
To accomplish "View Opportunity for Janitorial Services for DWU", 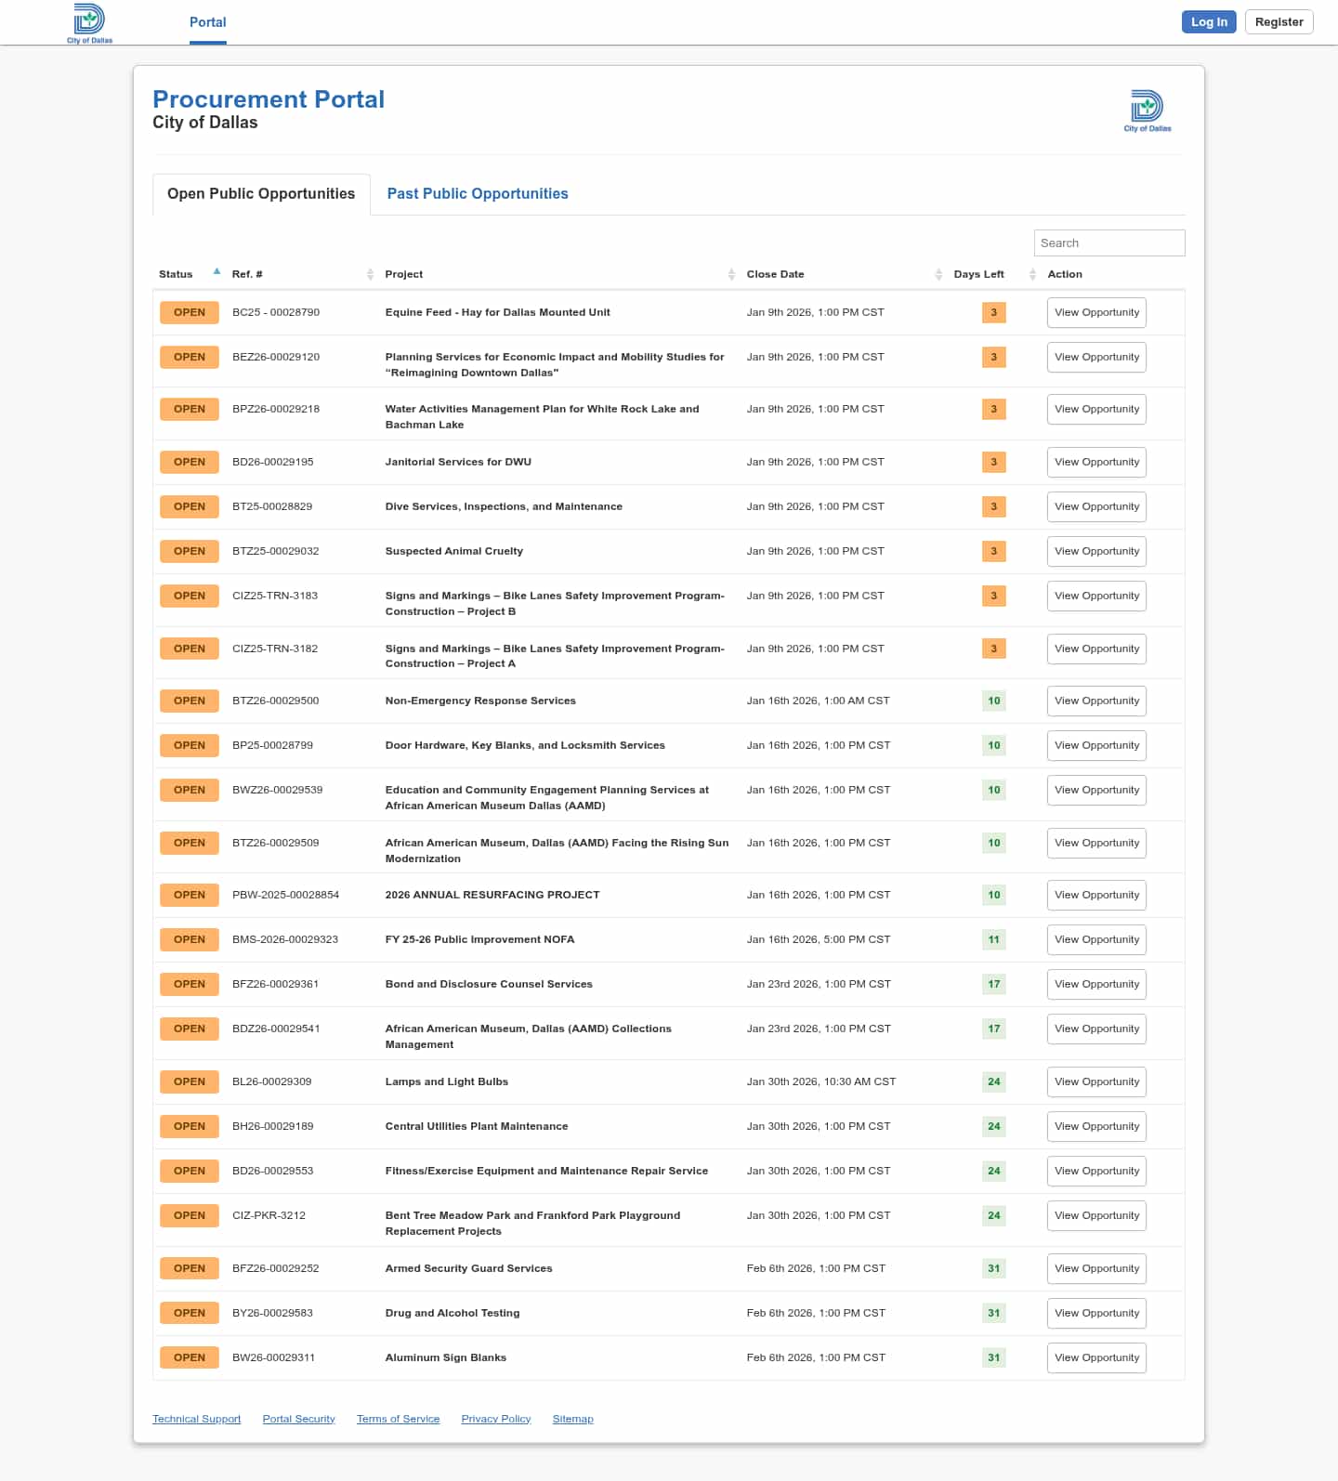I will 1096,462.
